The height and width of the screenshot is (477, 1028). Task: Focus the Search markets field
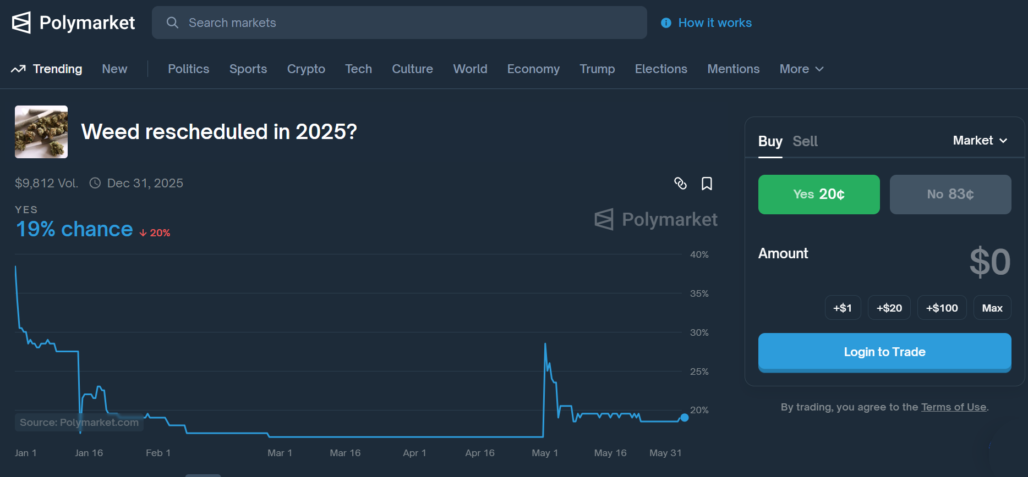400,23
